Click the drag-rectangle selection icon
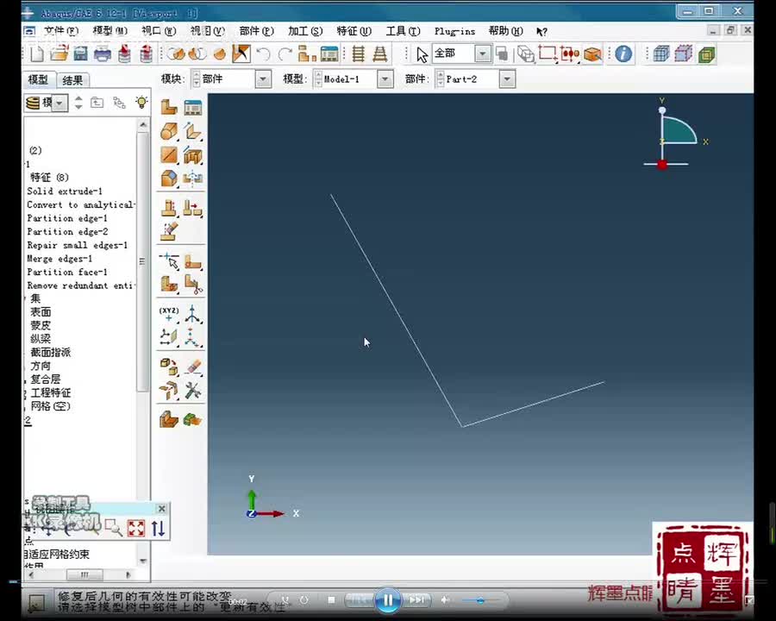Image resolution: width=776 pixels, height=621 pixels. tap(548, 53)
